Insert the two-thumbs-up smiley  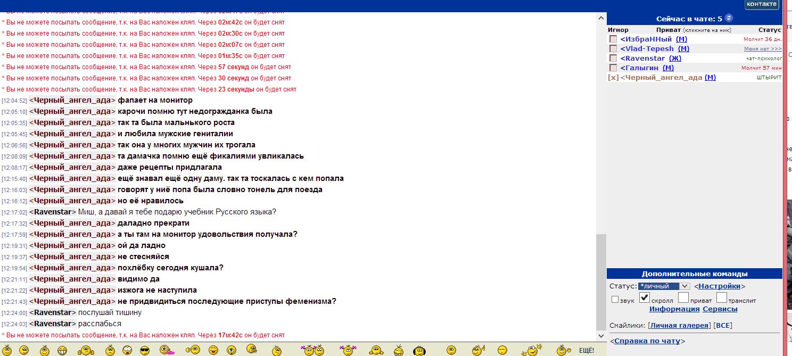click(86, 350)
